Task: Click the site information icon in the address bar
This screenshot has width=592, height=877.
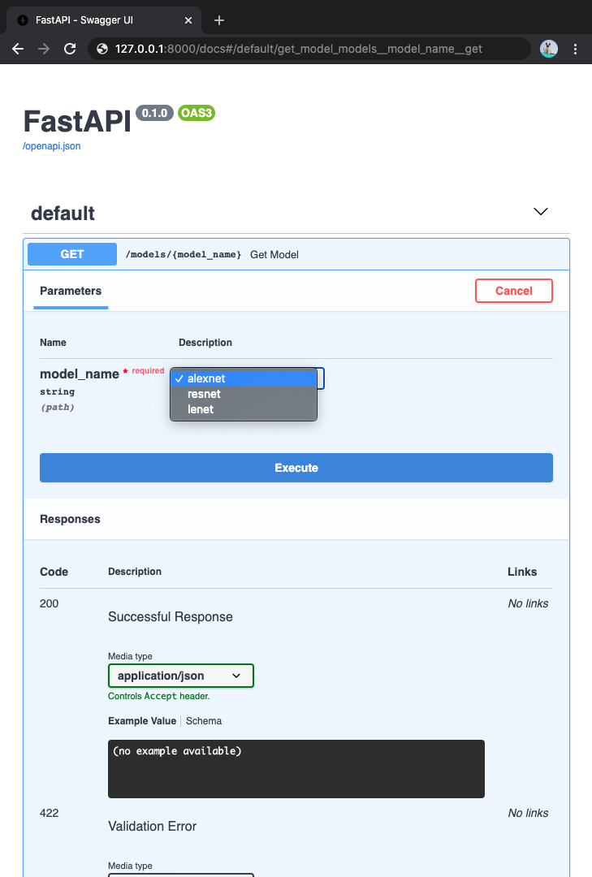Action: (x=101, y=49)
